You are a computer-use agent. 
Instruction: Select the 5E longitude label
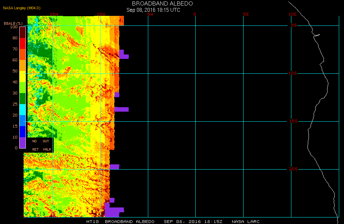[246, 14]
